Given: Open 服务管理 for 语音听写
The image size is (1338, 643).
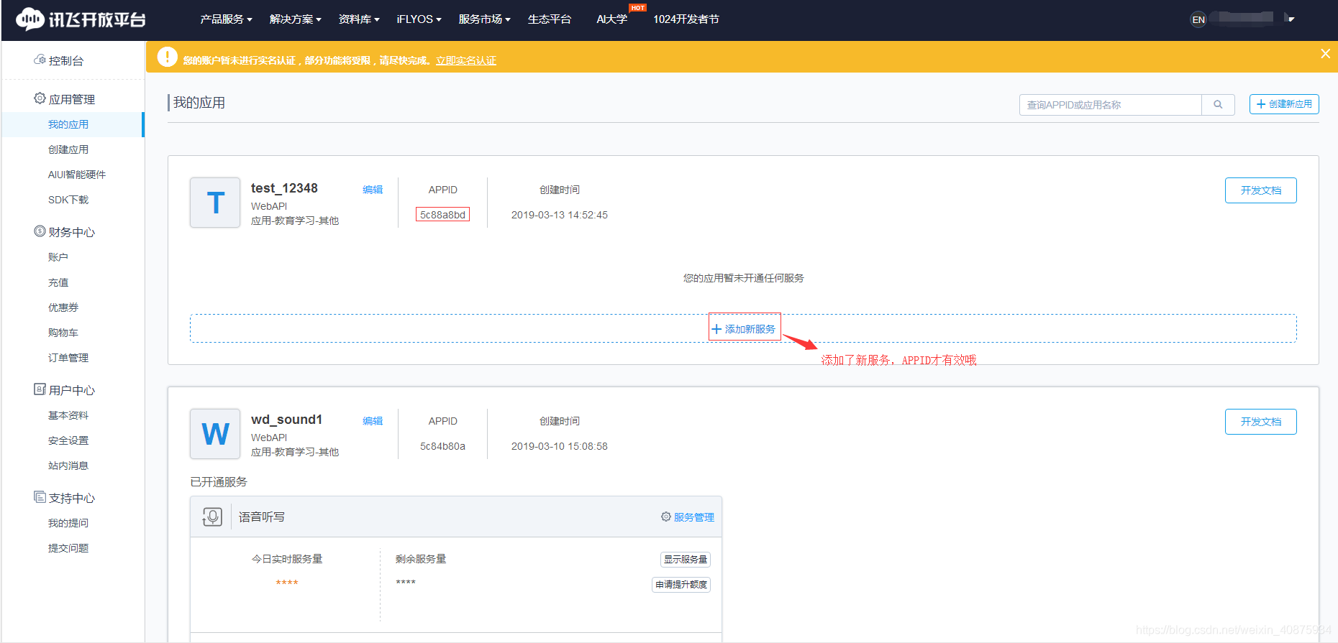Looking at the screenshot, I should [688, 517].
